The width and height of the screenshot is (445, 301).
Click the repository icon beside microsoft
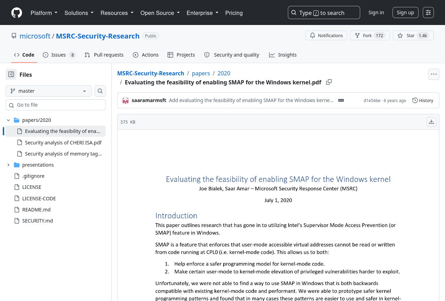point(14,36)
